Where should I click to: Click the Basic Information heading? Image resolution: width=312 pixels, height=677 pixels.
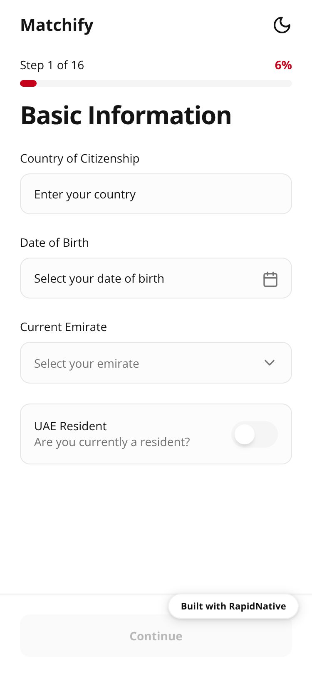coord(126,115)
